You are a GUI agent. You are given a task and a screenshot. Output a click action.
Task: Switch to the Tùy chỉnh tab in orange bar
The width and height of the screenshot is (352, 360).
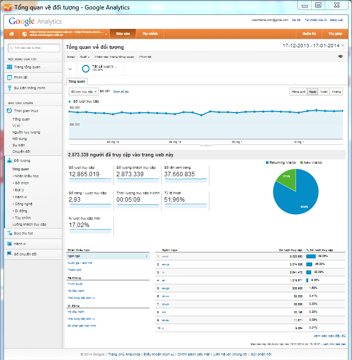(x=150, y=34)
